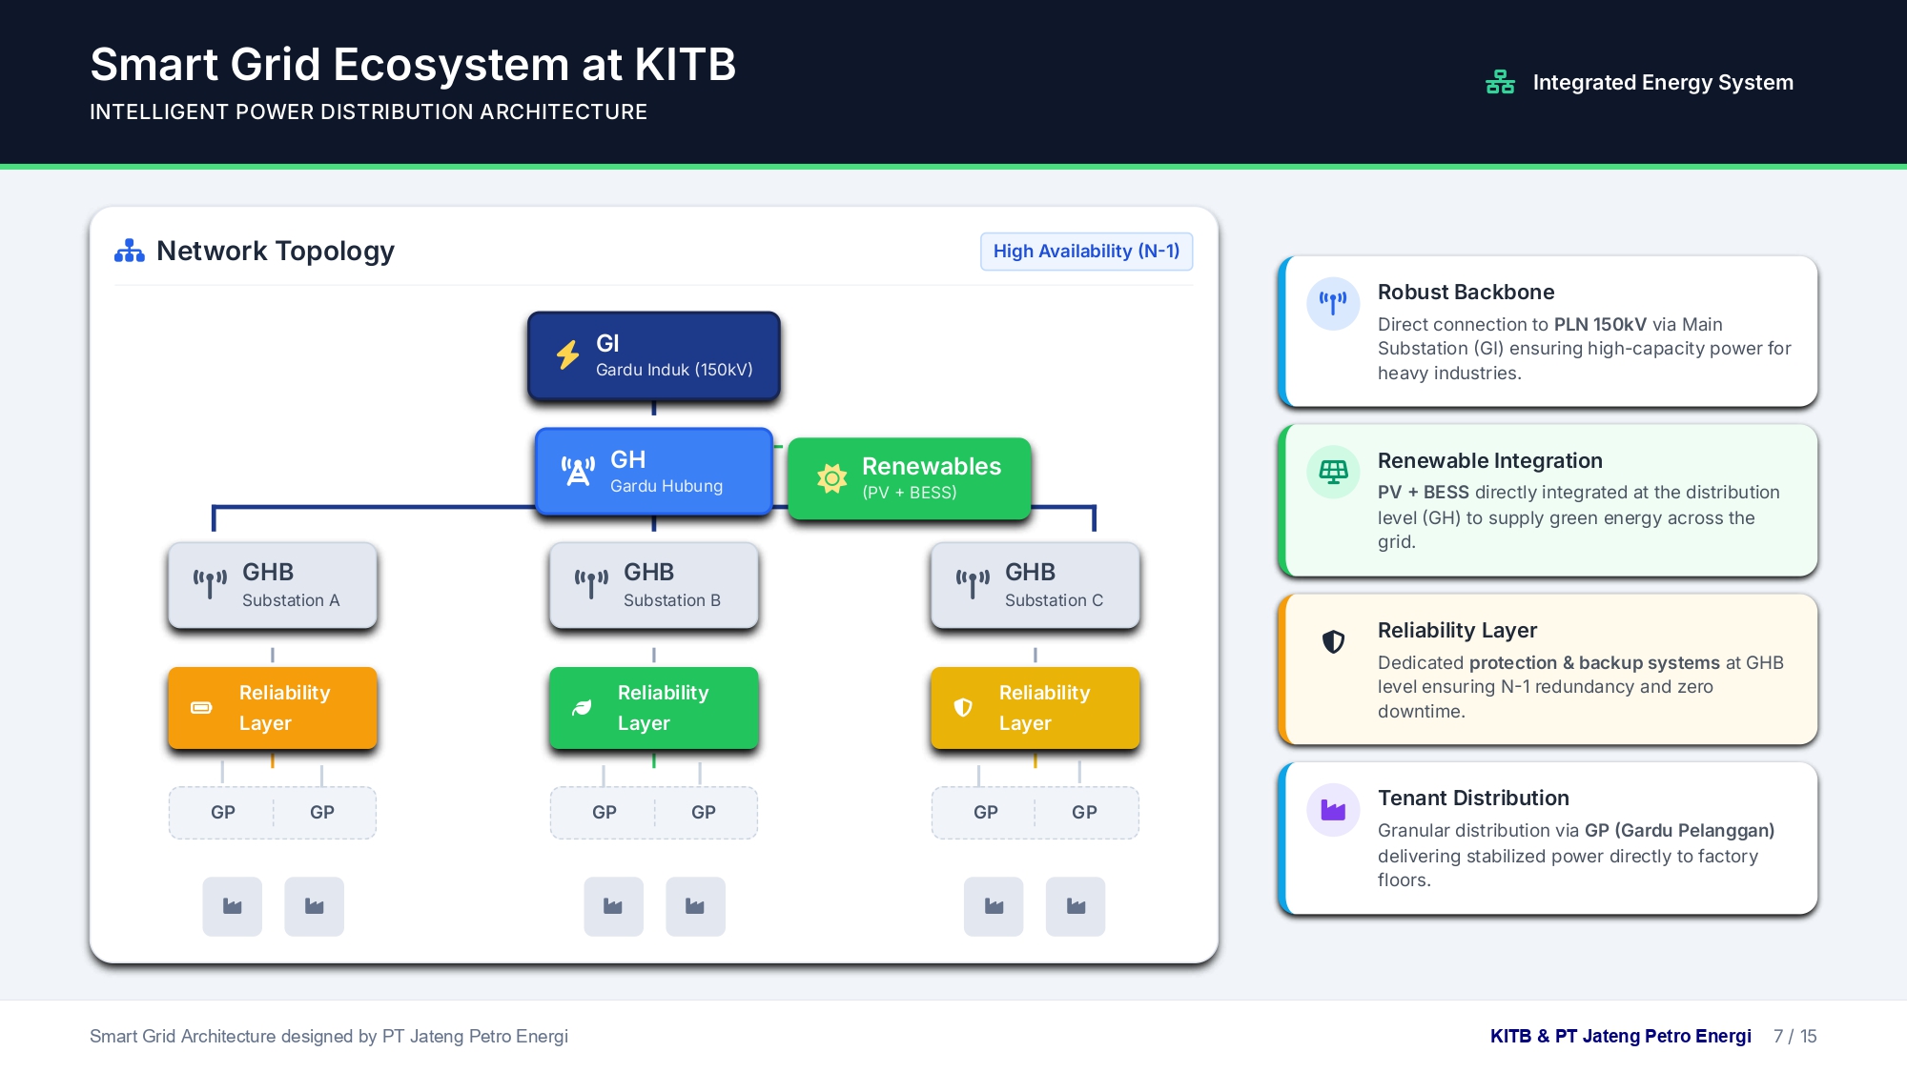Click the sun icon in Renewables box

831,478
